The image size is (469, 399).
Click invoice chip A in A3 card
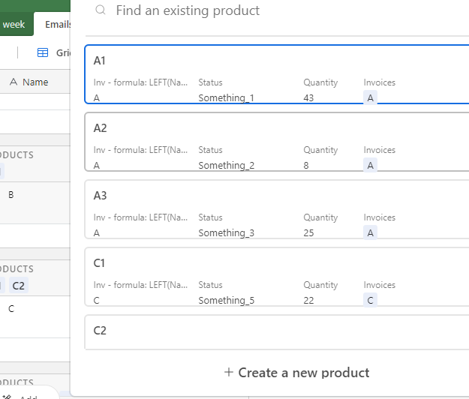point(370,232)
